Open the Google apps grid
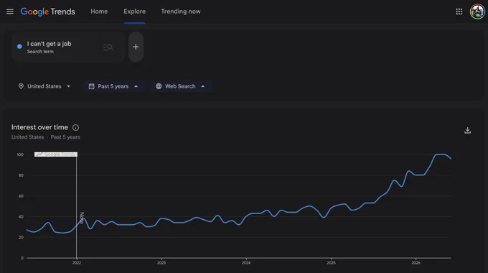Screen dimensions: 488x273 [459, 11]
